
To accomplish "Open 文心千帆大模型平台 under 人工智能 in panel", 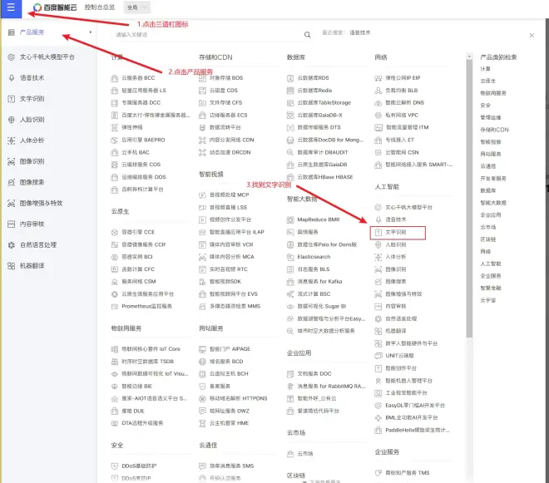I will (409, 208).
